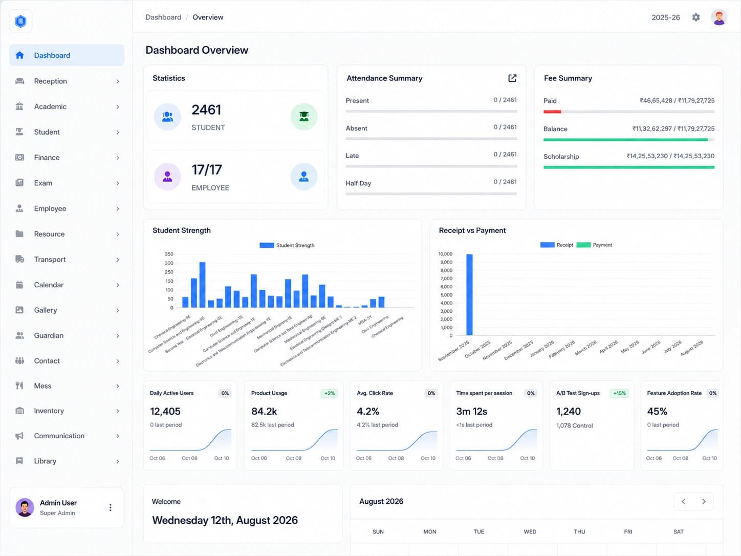Viewport: 741px width, 556px height.
Task: Expand the Transport menu chevron
Action: tap(118, 260)
